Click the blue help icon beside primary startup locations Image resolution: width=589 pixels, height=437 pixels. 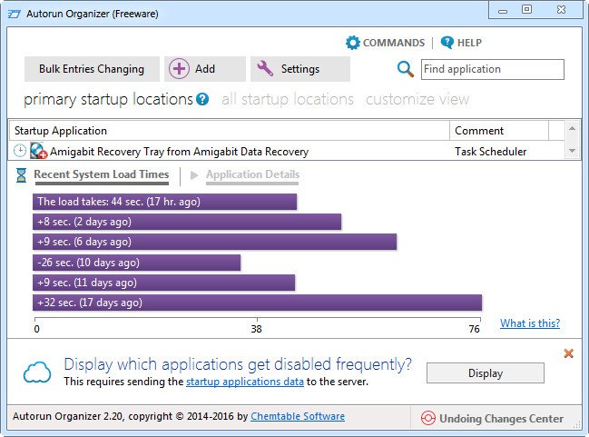202,99
